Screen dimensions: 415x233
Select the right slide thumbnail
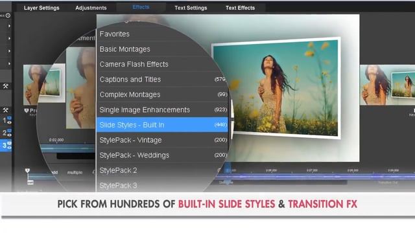pos(387,85)
